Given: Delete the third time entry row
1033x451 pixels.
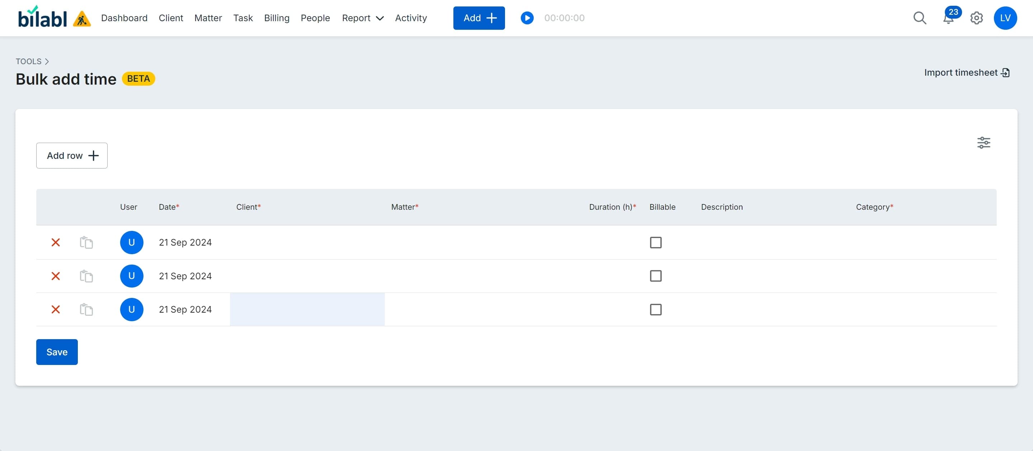Looking at the screenshot, I should 56,309.
